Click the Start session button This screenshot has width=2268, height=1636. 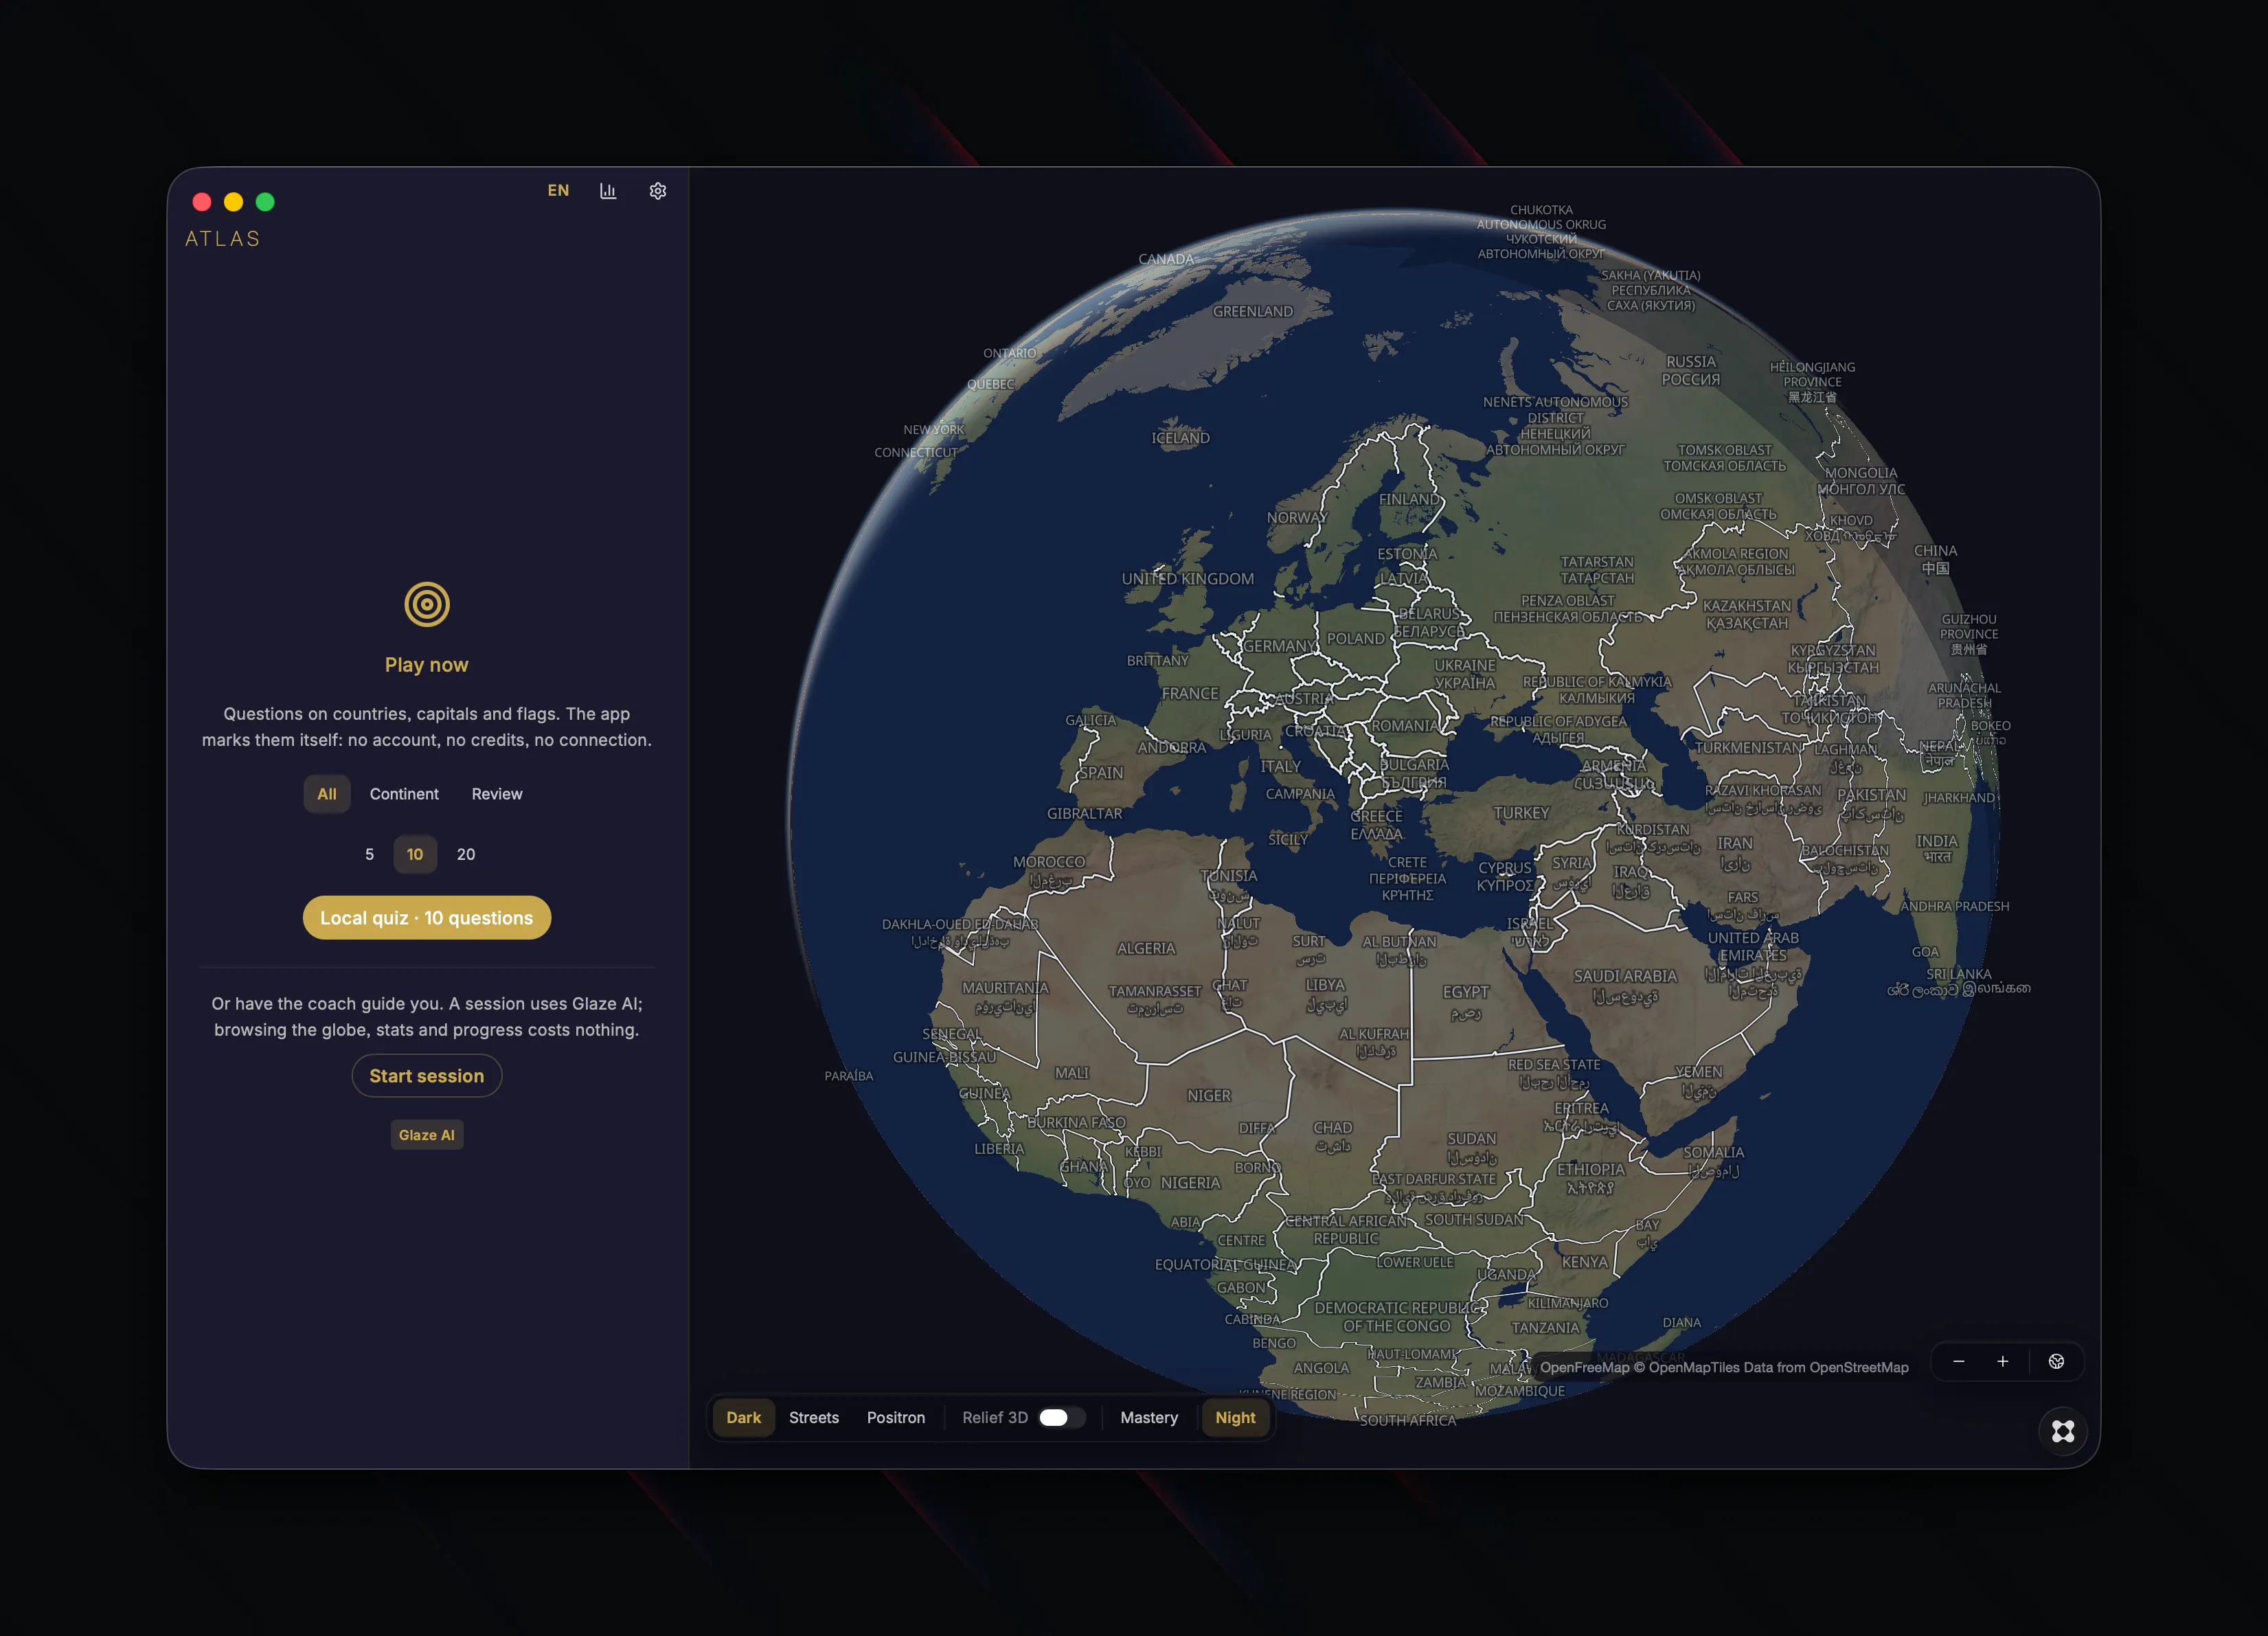point(427,1076)
